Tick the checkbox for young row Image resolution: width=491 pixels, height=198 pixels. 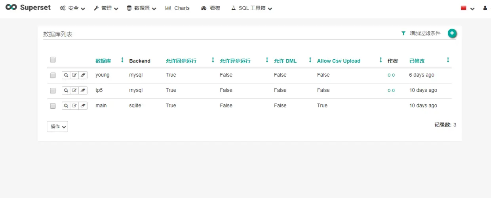(x=53, y=75)
